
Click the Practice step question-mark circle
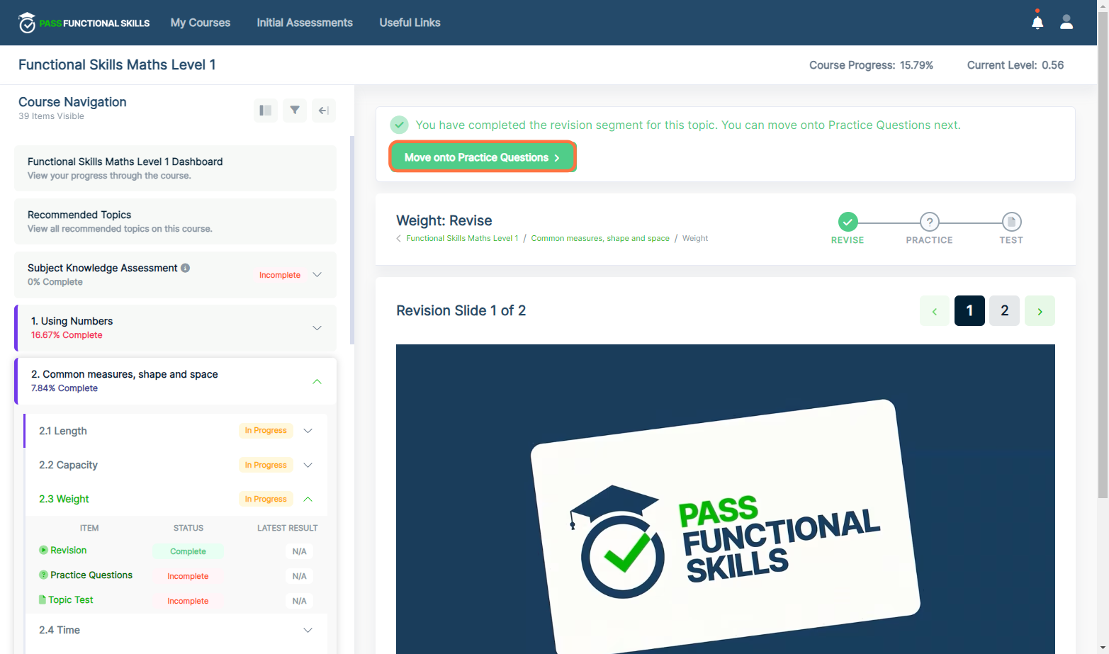[x=930, y=222]
